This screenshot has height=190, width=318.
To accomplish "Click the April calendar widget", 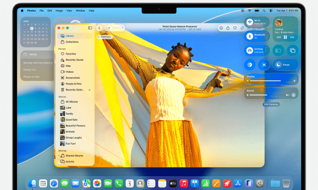I will pos(36,32).
